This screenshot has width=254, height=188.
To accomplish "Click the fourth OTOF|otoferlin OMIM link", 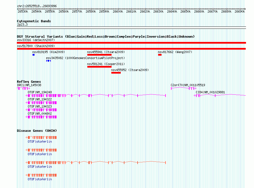I will tap(40, 179).
